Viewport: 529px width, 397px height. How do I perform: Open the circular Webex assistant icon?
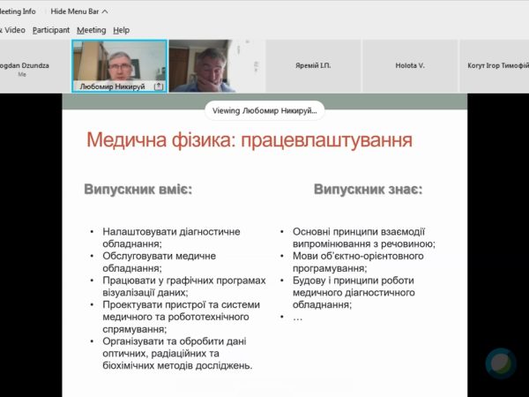tap(501, 363)
